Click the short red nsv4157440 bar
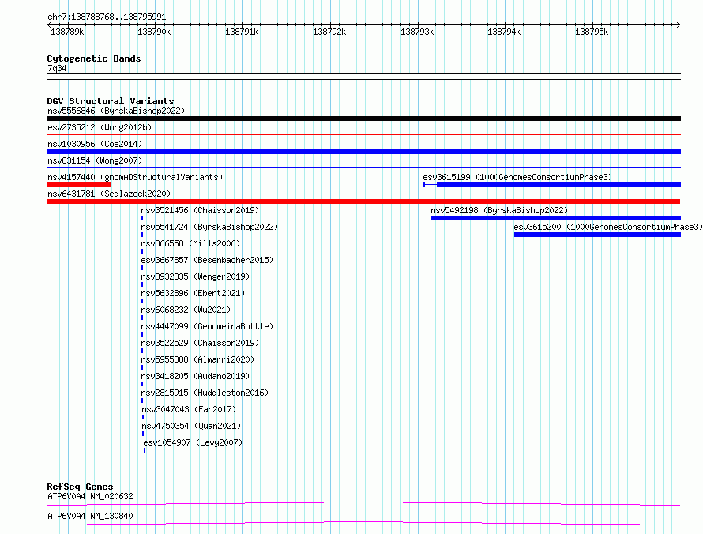 (79, 185)
